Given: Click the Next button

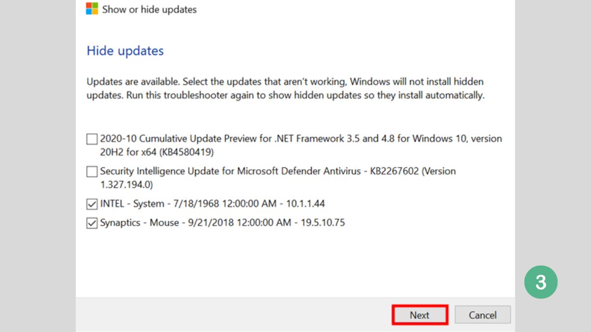Looking at the screenshot, I should [x=420, y=315].
